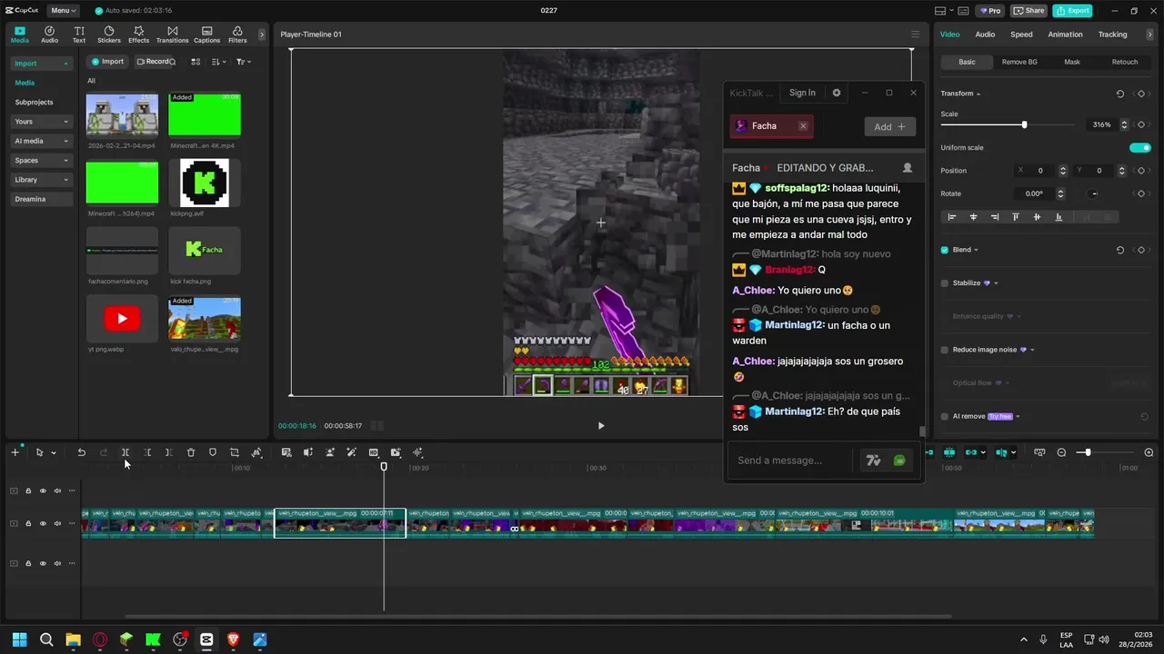
Task: Click the Split clip tool
Action: click(x=125, y=452)
